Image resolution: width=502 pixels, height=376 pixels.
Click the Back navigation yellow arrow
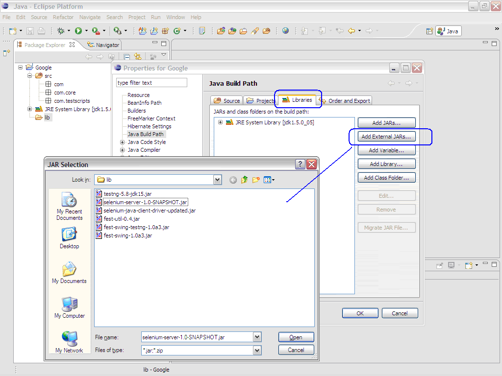351,31
